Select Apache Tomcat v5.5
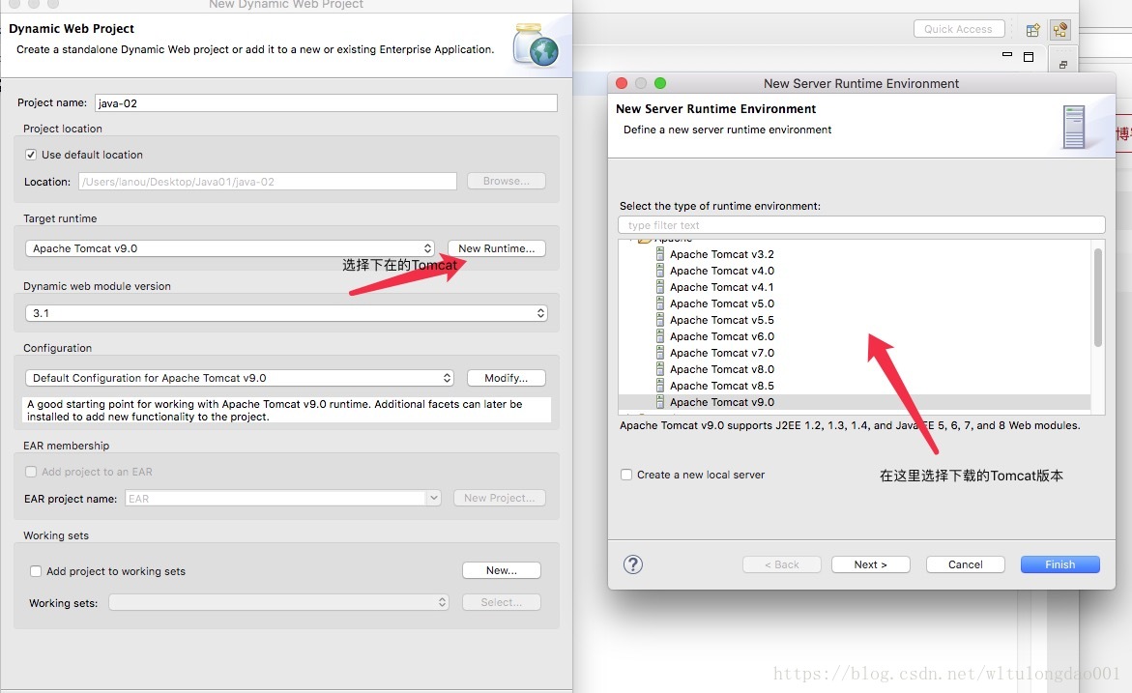 tap(722, 320)
